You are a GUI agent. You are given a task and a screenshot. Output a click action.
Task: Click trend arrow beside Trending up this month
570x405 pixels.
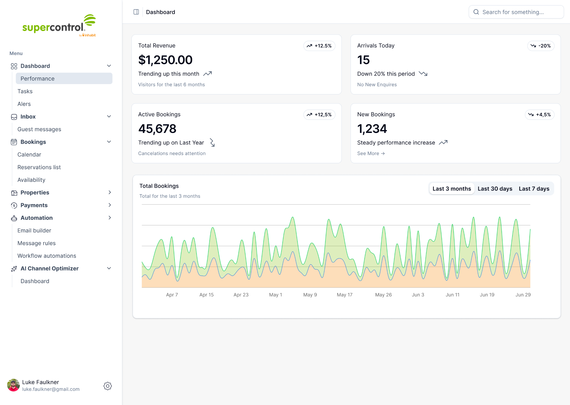208,74
